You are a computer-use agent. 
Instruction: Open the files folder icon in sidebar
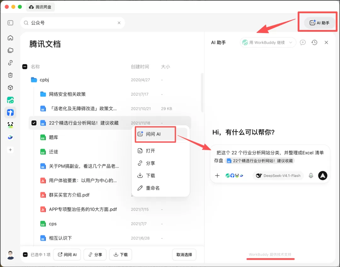point(10,50)
